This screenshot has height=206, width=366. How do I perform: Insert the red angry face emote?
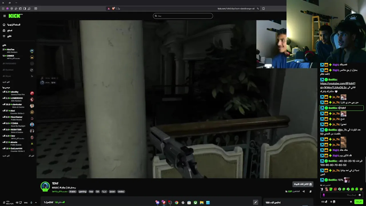point(335,189)
